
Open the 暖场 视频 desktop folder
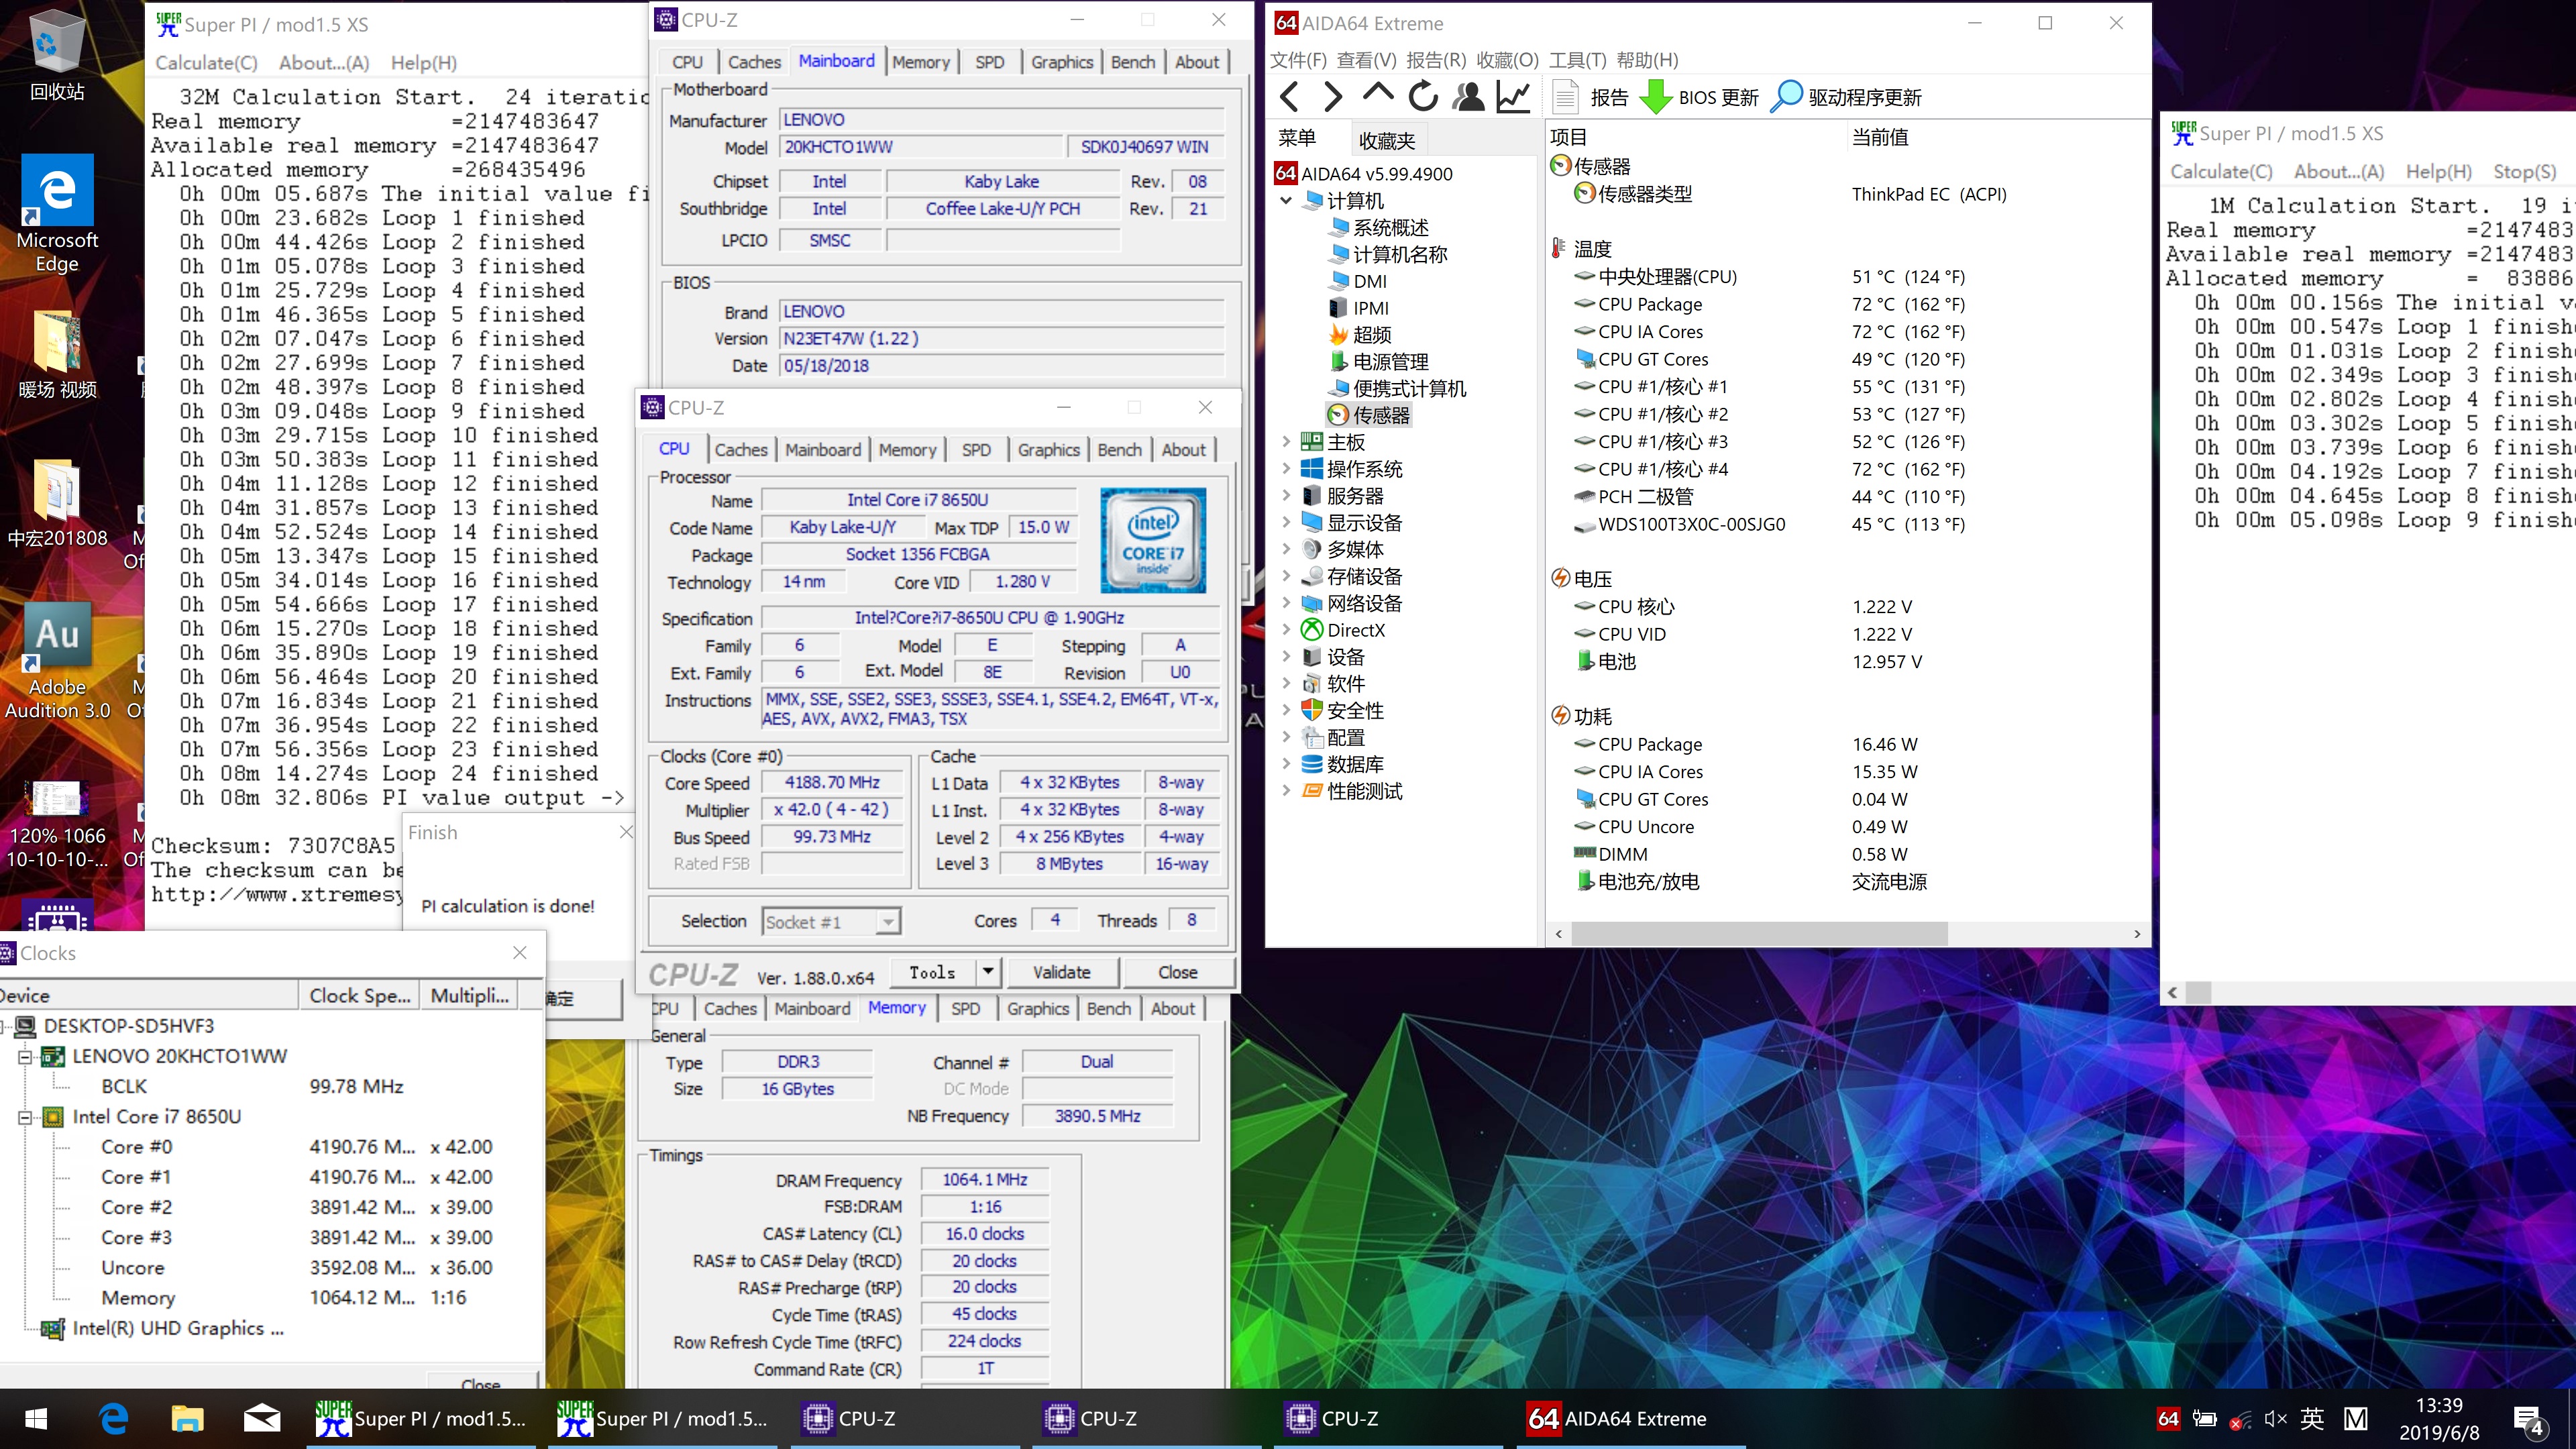57,355
